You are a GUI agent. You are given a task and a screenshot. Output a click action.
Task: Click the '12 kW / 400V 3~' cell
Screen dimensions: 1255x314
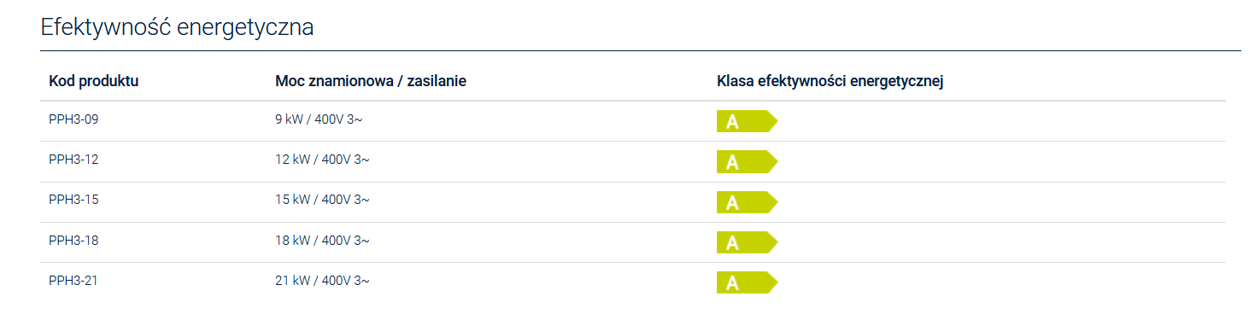click(322, 160)
